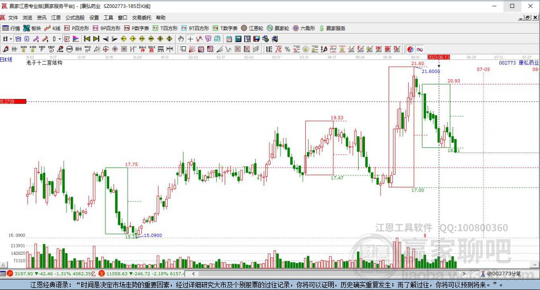Viewport: 540px width, 290px height.
Task: Click the pink-blue triangle chart icon
Action: coord(76,39)
